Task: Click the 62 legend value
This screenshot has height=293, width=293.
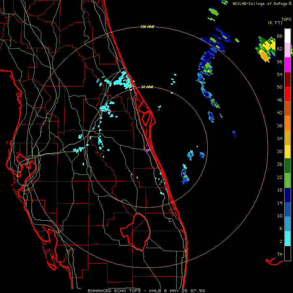Action: [280, 49]
